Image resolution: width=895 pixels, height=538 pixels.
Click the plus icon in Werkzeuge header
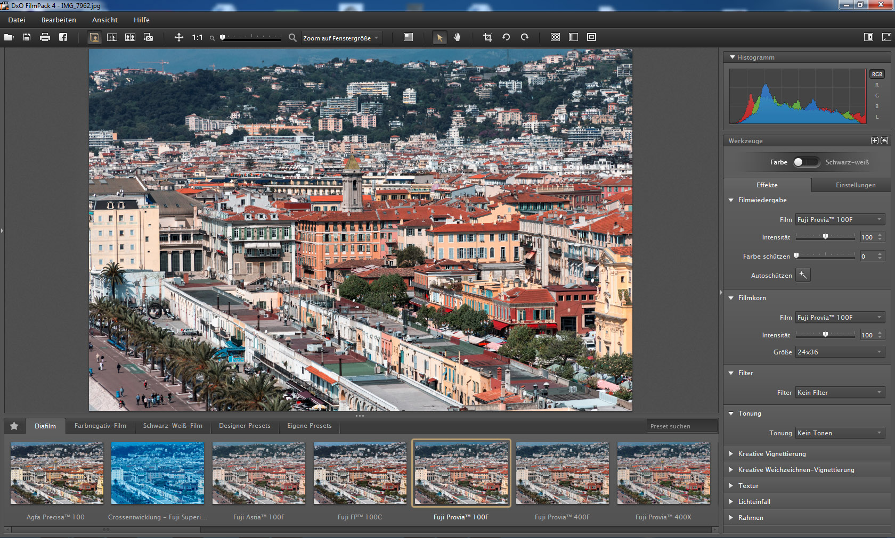tap(874, 140)
